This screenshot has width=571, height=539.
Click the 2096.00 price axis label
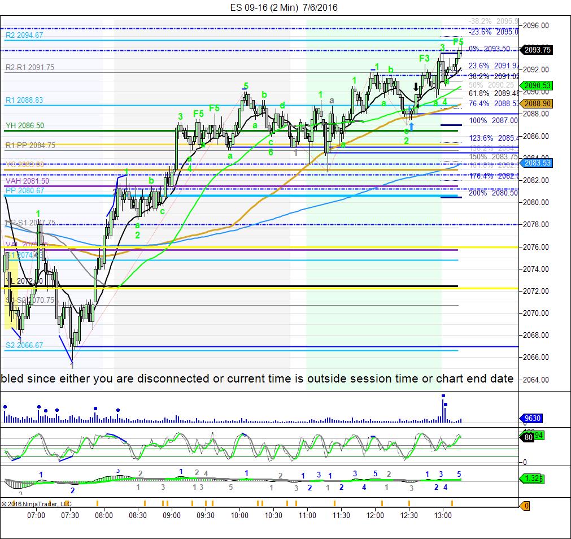pos(535,26)
